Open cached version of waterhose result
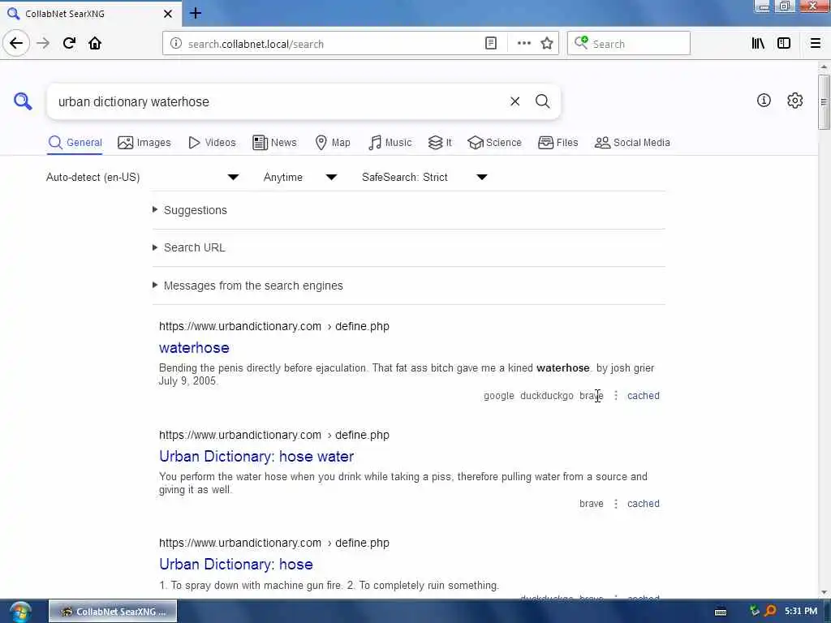831x623 pixels. pyautogui.click(x=643, y=396)
